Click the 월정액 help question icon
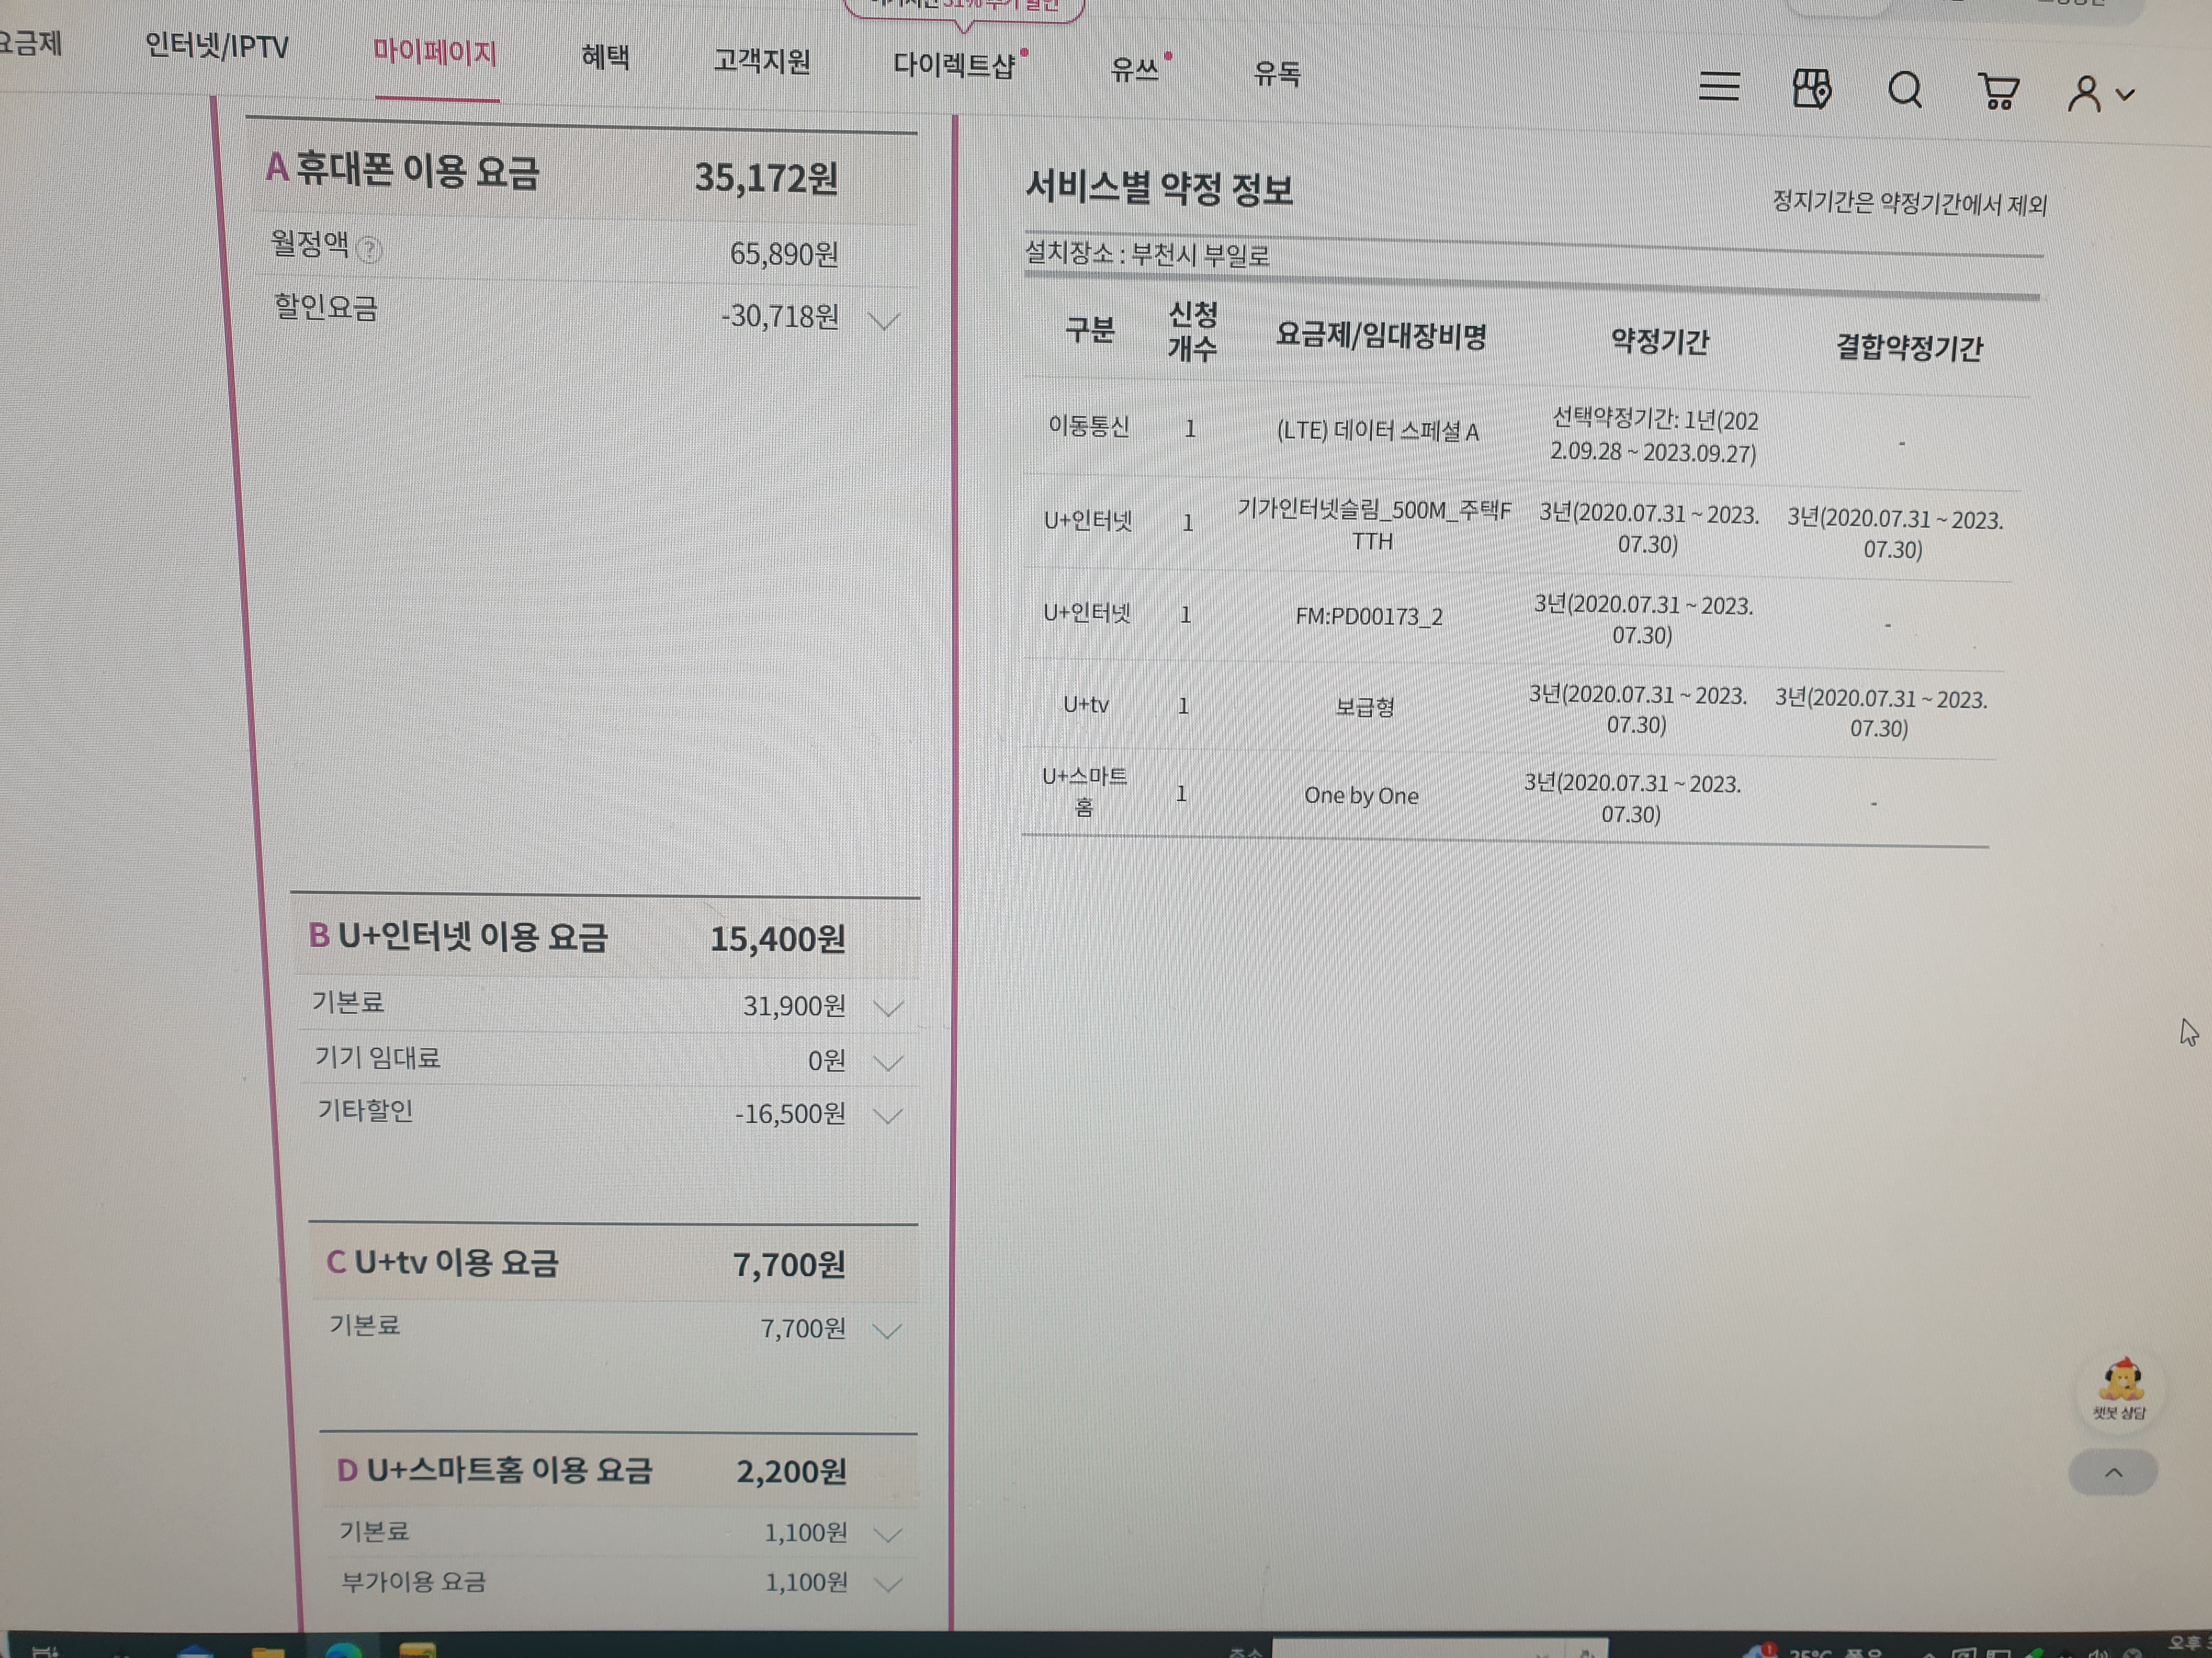 click(368, 249)
